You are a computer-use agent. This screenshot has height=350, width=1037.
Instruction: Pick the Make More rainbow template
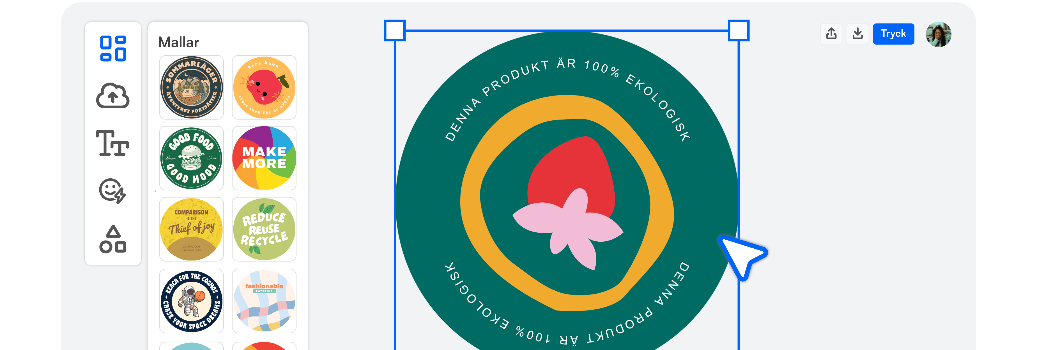(264, 158)
